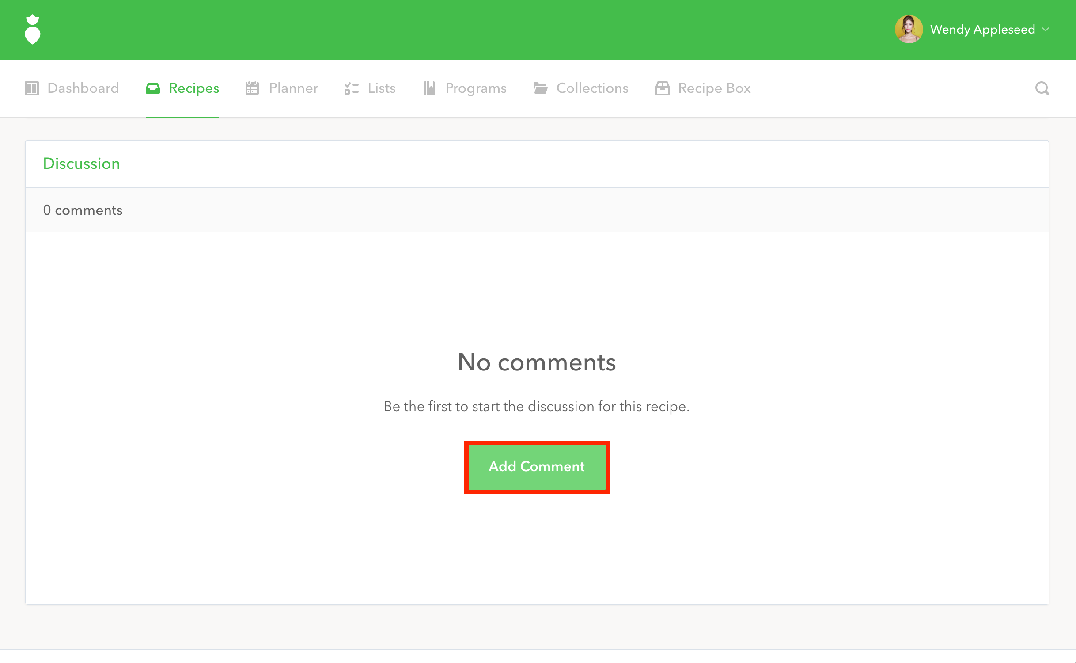Click the Dashboard layout icon

pyautogui.click(x=32, y=88)
